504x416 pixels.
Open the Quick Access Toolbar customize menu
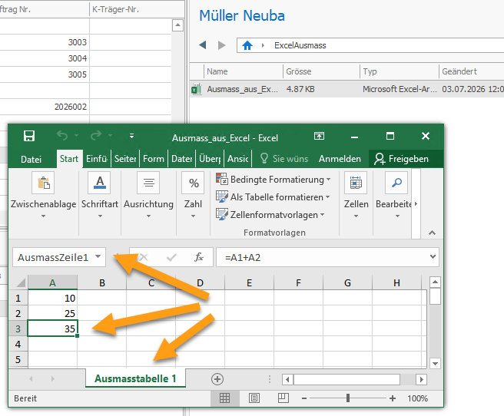click(131, 136)
